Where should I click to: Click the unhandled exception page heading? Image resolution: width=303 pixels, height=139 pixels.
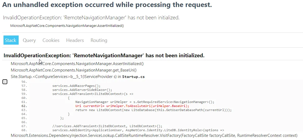(107, 5)
